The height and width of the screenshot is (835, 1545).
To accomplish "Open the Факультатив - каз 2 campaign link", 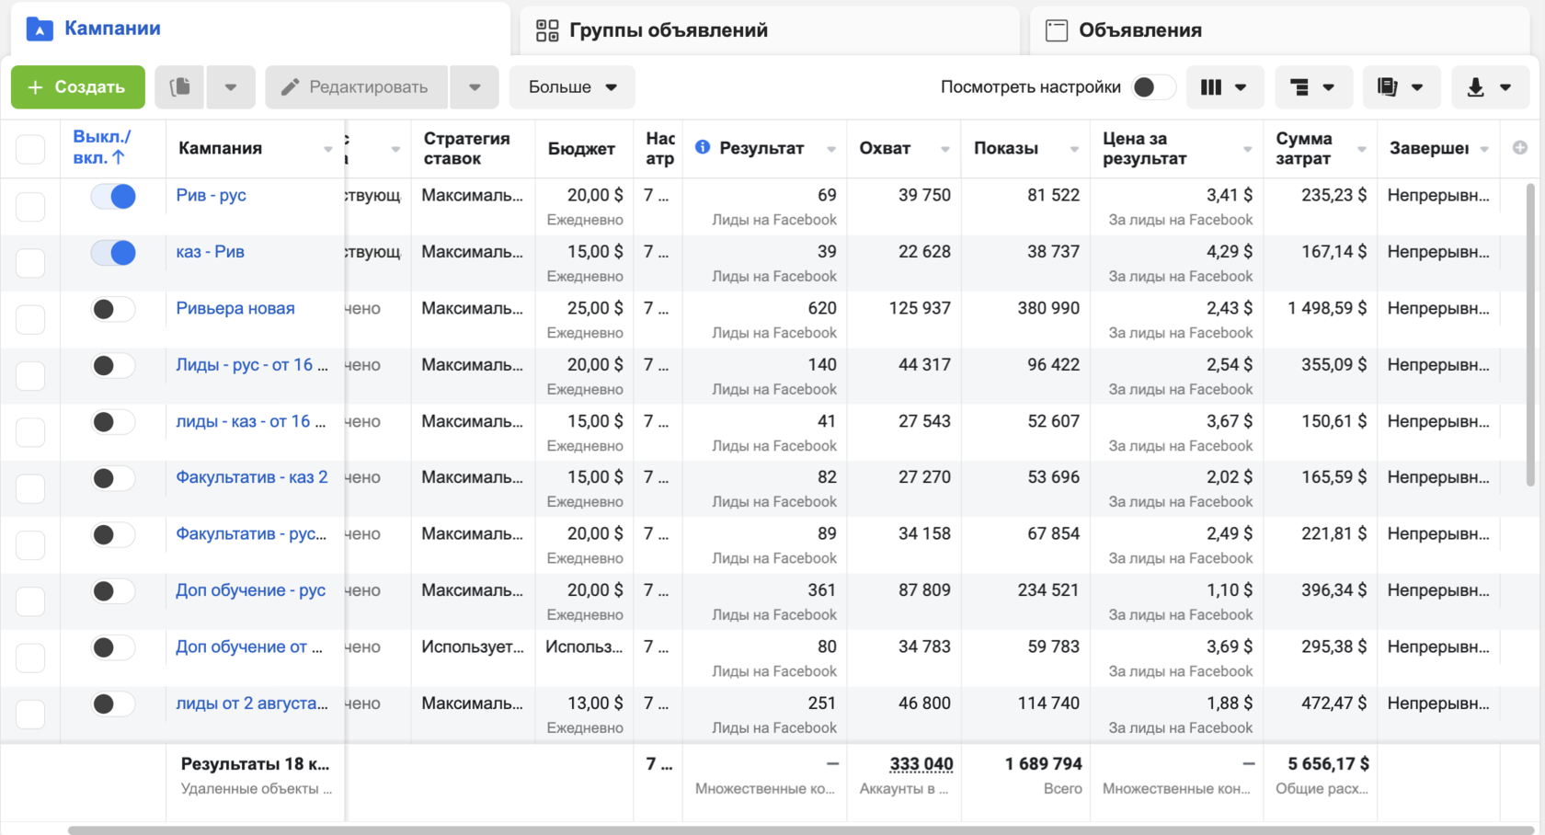I will (251, 477).
